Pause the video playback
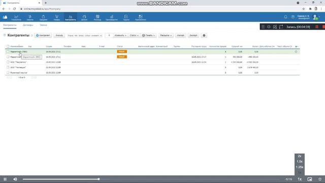The image size is (325, 183). (5, 179)
